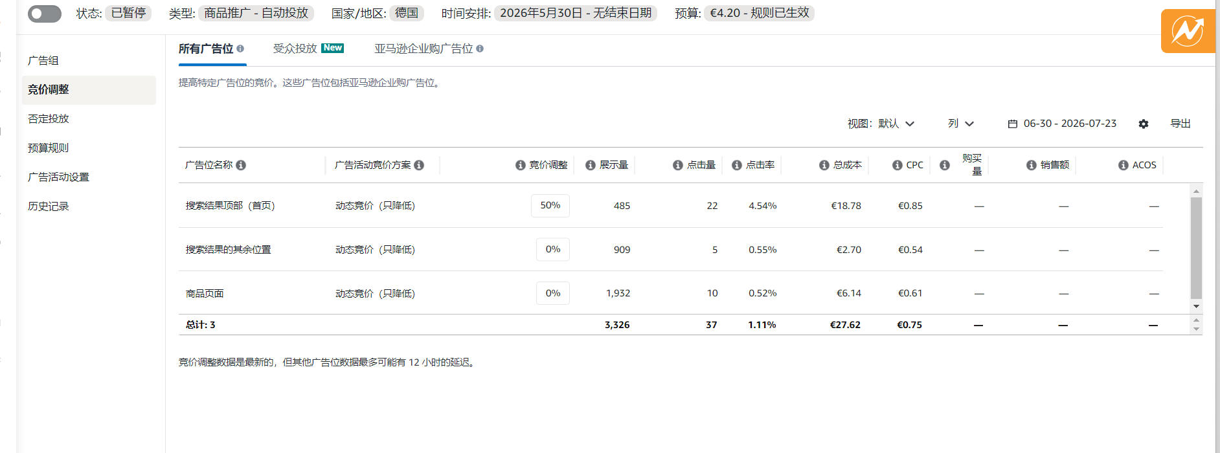
Task: Switch to 亚马逊企业购广告位 tab
Action: (424, 49)
